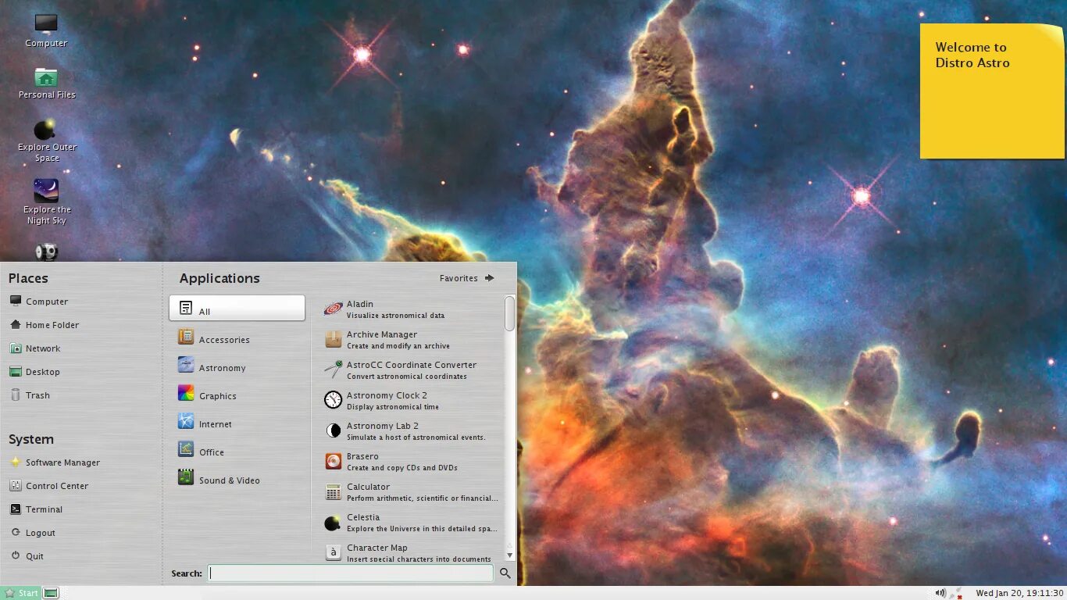Click the Software Manager star icon
This screenshot has height=600, width=1067.
tap(15, 462)
